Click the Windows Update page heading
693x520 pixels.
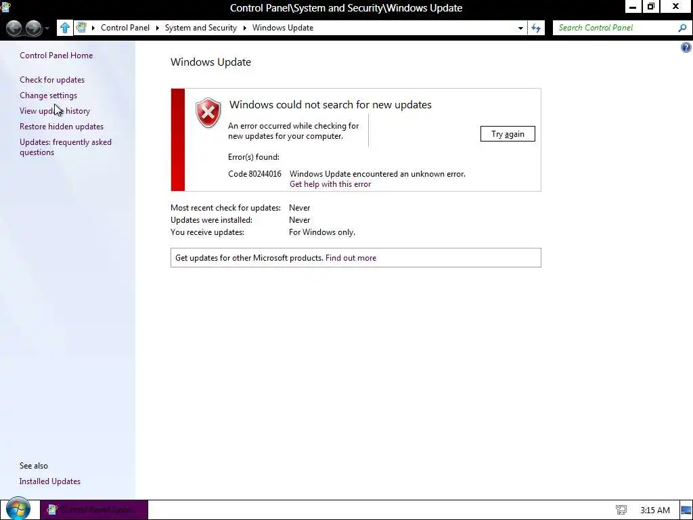click(211, 62)
